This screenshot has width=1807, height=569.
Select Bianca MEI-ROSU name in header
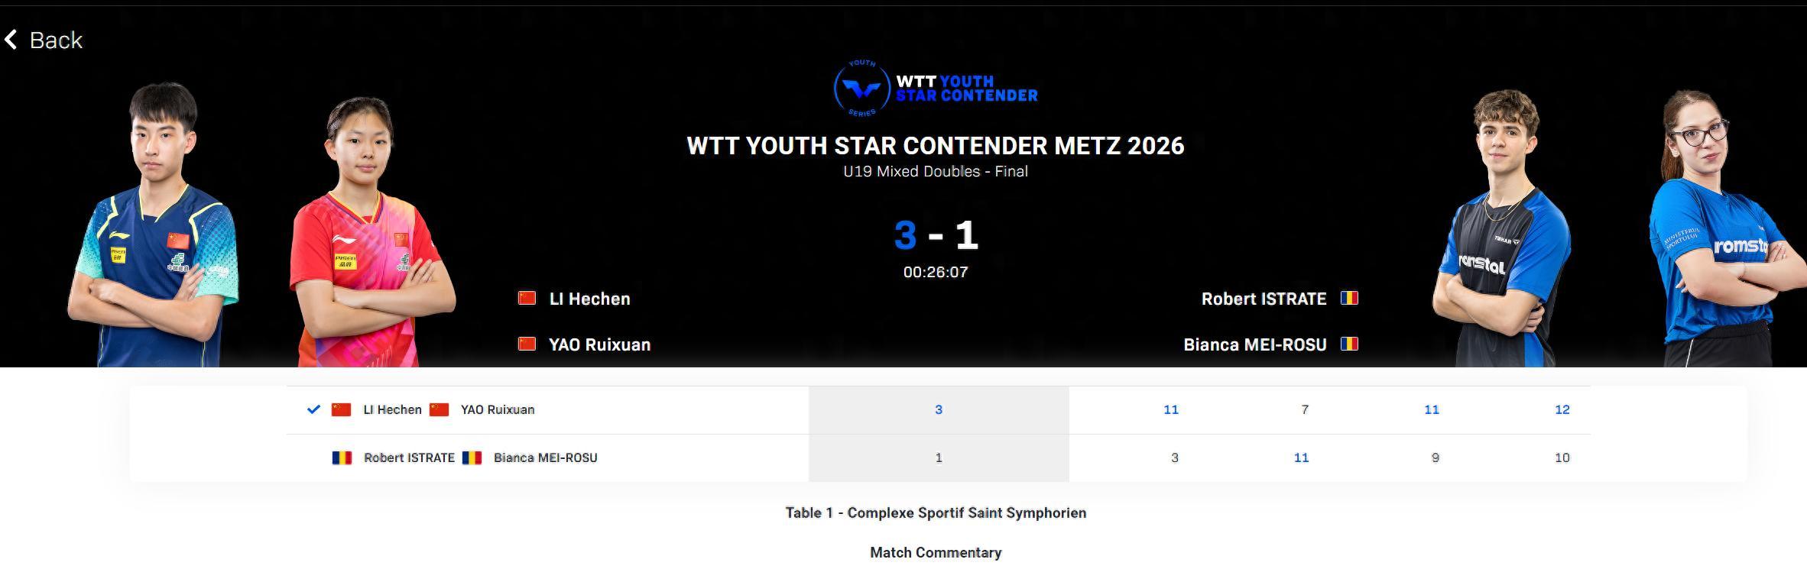pyautogui.click(x=1254, y=344)
